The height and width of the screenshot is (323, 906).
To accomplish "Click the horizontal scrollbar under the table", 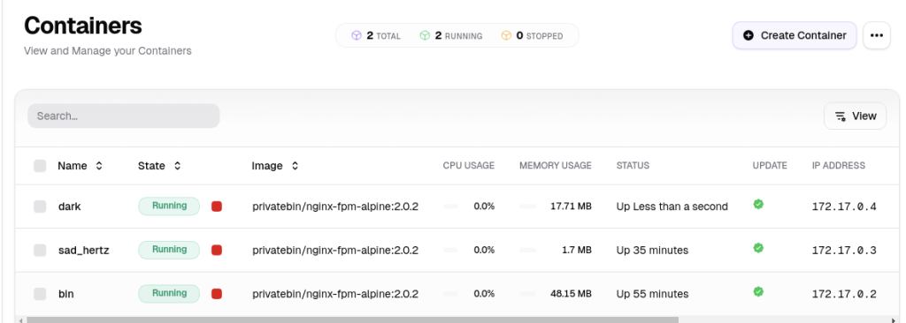I will (352, 319).
